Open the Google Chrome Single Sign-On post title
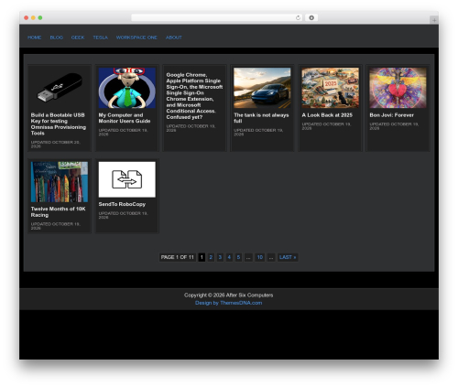Image resolution: width=458 pixels, height=387 pixels. [x=194, y=96]
